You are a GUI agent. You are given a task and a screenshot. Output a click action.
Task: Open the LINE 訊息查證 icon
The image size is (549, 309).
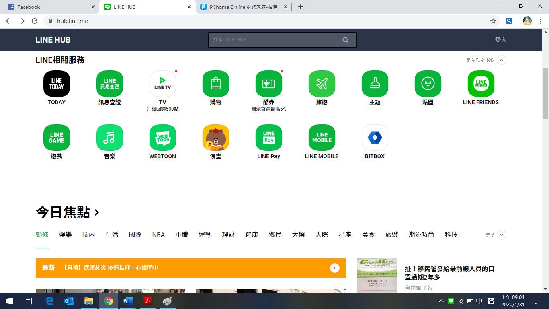point(110,84)
